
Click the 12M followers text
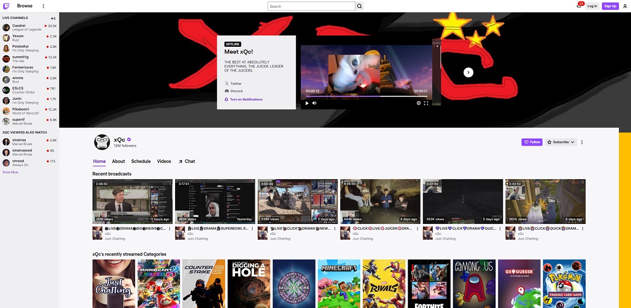click(125, 146)
